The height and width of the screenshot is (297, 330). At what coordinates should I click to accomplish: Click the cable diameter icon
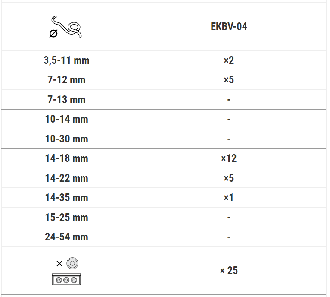click(x=66, y=27)
